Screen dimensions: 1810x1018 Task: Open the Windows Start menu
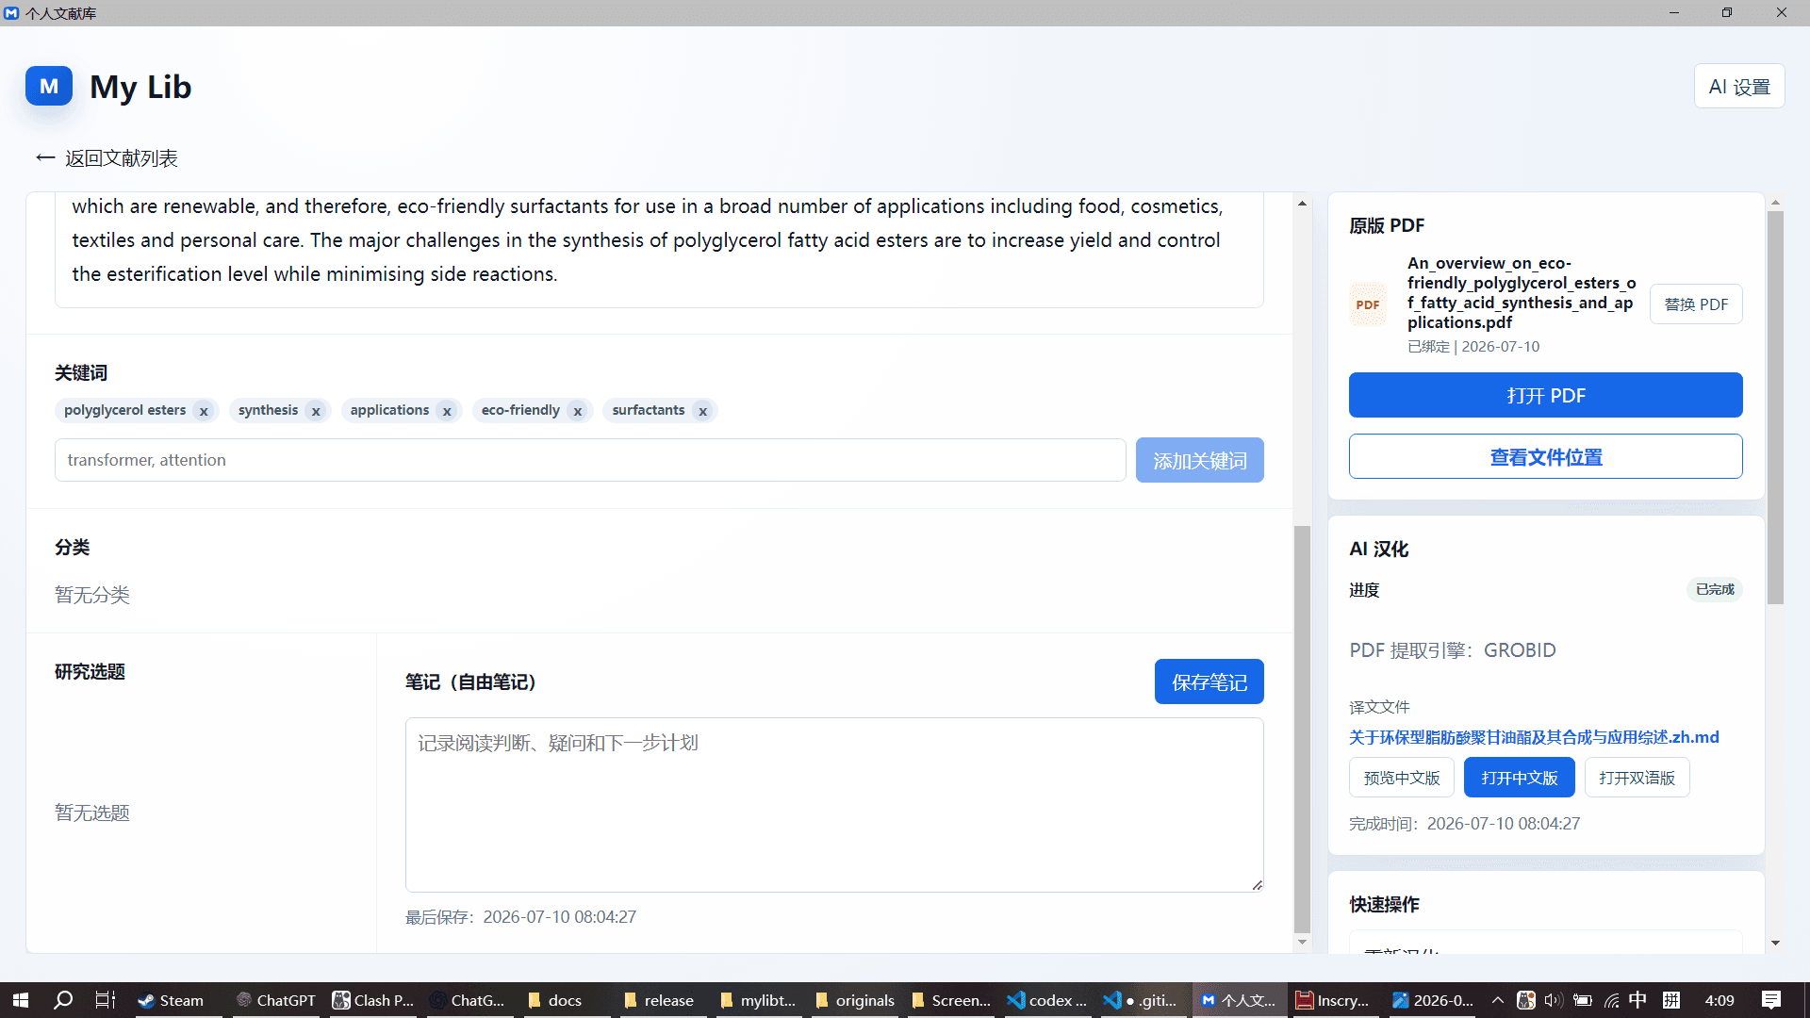point(21,1000)
